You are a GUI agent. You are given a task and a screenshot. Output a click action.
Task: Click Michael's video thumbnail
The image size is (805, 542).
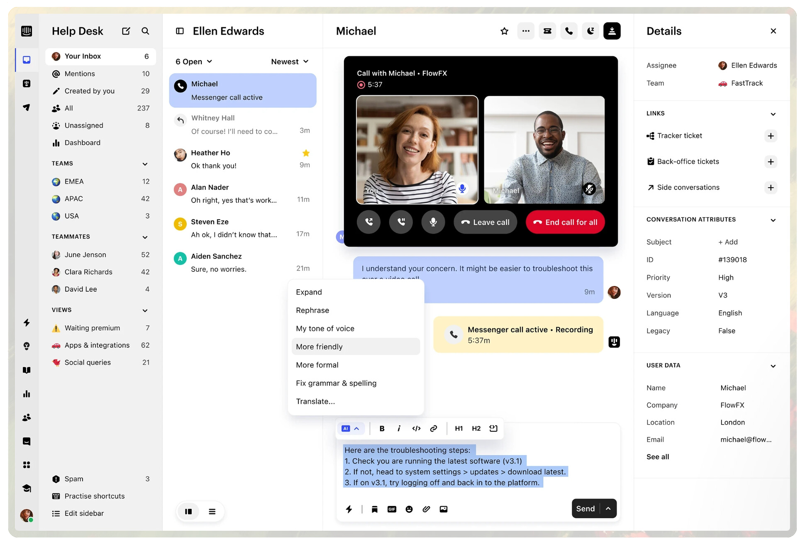tap(544, 150)
